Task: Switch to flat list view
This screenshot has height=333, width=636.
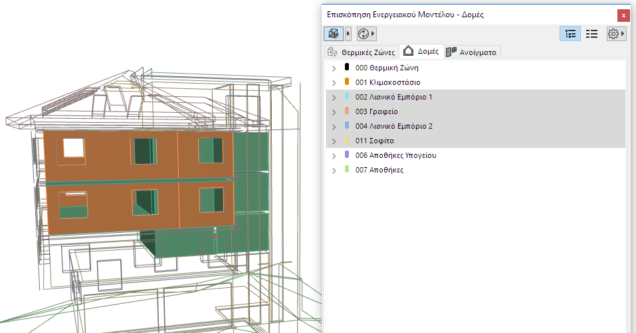Action: pyautogui.click(x=591, y=34)
